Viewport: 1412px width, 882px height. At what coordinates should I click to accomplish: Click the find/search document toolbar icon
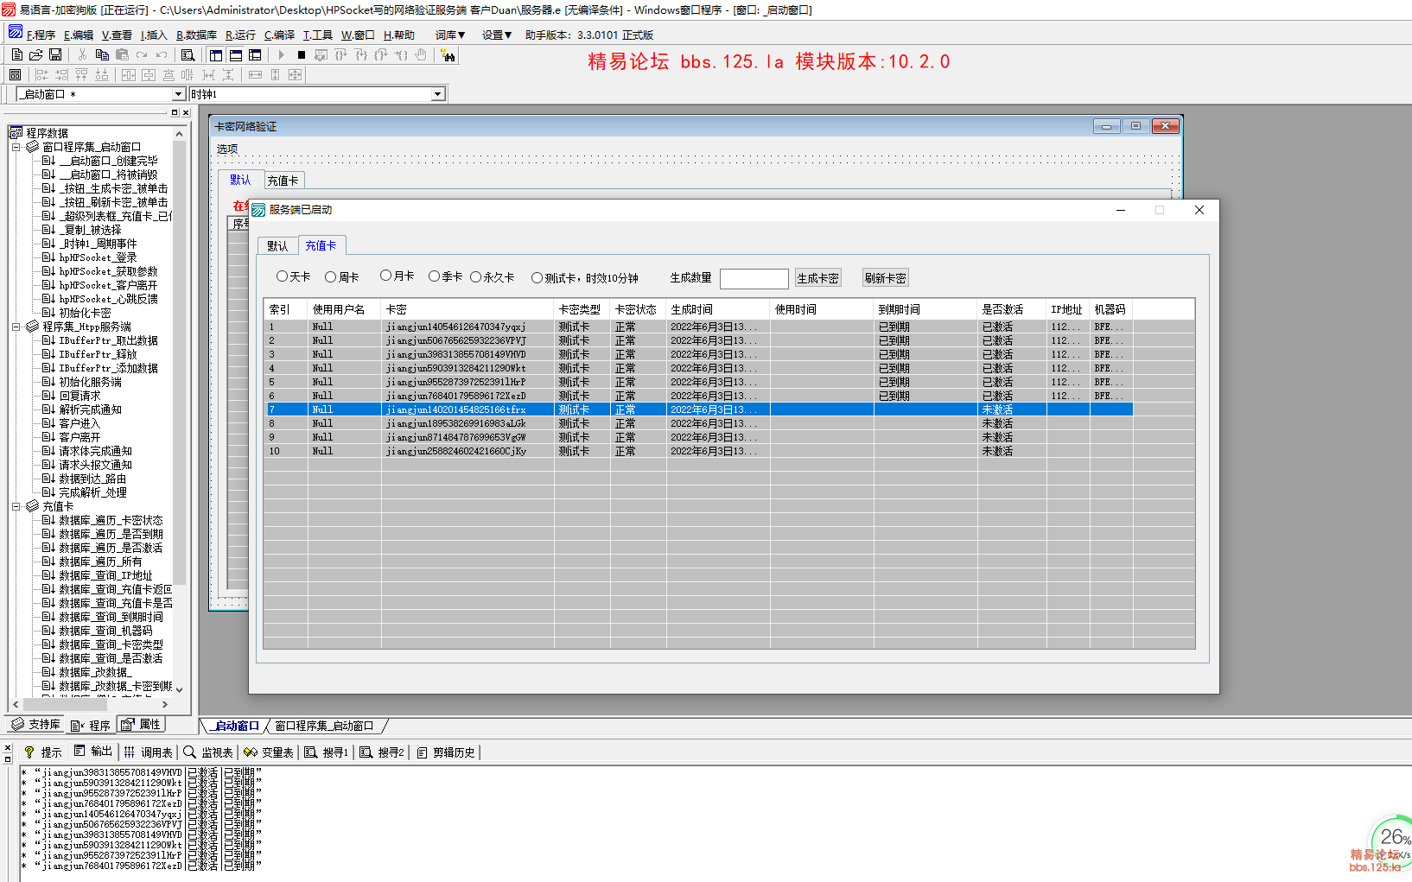coord(188,54)
